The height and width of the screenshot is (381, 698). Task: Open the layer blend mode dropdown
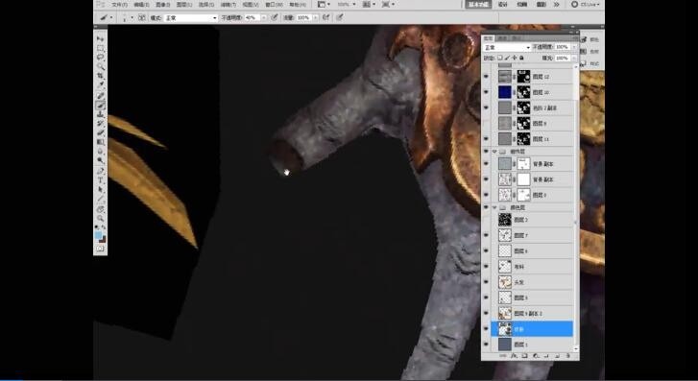(x=507, y=47)
